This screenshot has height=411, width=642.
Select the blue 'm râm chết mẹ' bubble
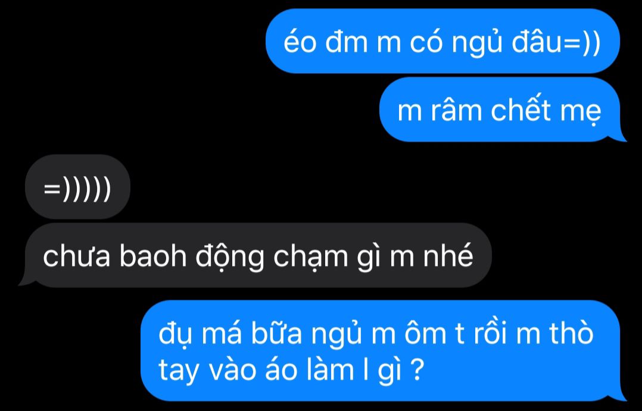(503, 109)
